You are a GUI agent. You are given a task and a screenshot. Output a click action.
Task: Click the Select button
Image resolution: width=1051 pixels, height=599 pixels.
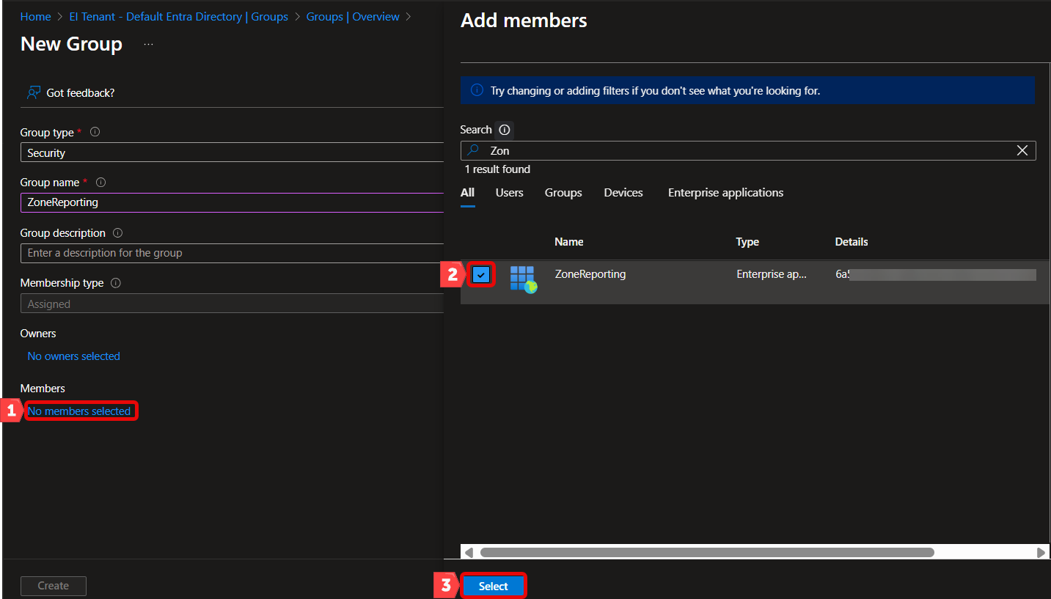pyautogui.click(x=494, y=586)
